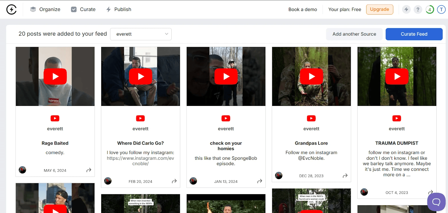Open the T profile avatar
The height and width of the screenshot is (213, 448).
(441, 9)
